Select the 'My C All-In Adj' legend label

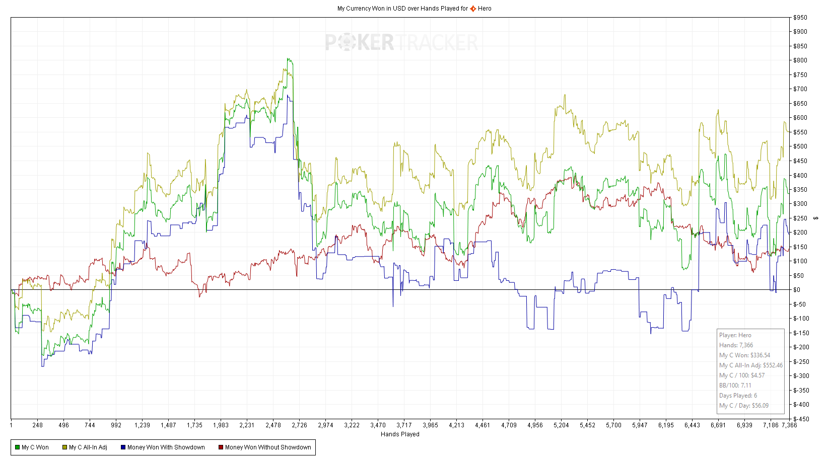[88, 447]
